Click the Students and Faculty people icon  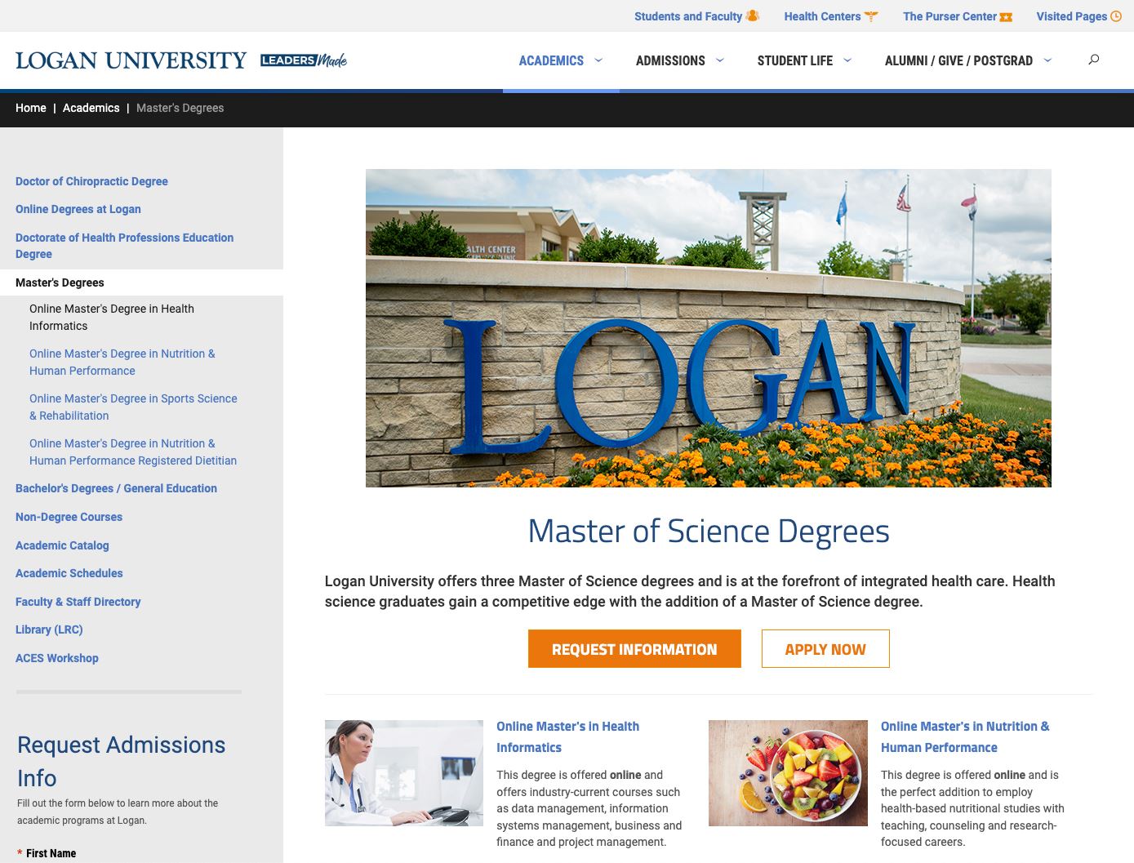[x=753, y=16]
